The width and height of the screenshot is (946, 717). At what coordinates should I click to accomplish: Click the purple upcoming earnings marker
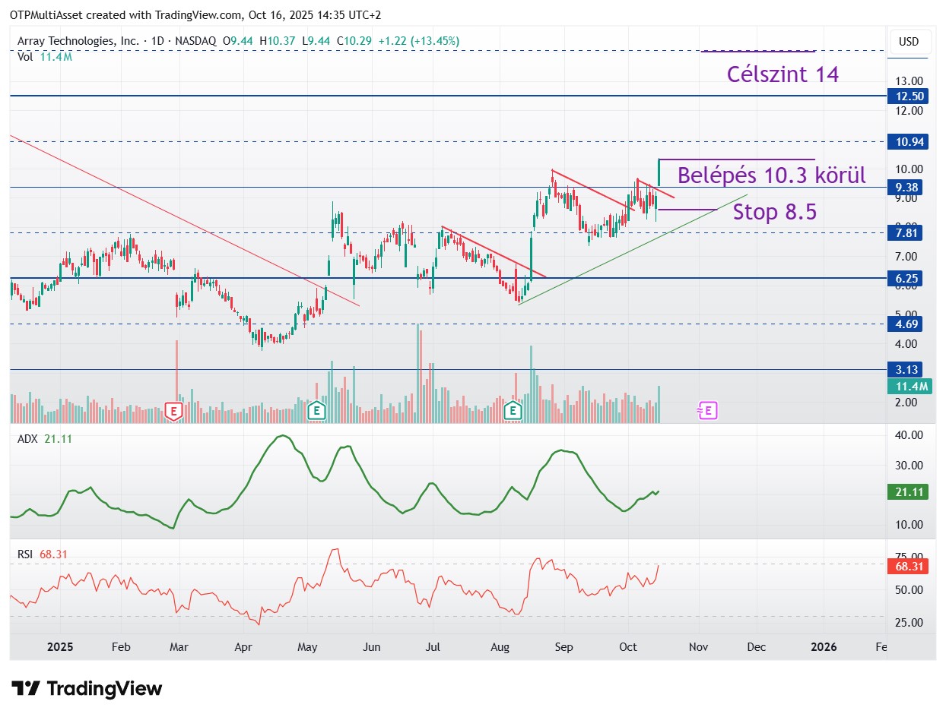pyautogui.click(x=707, y=411)
